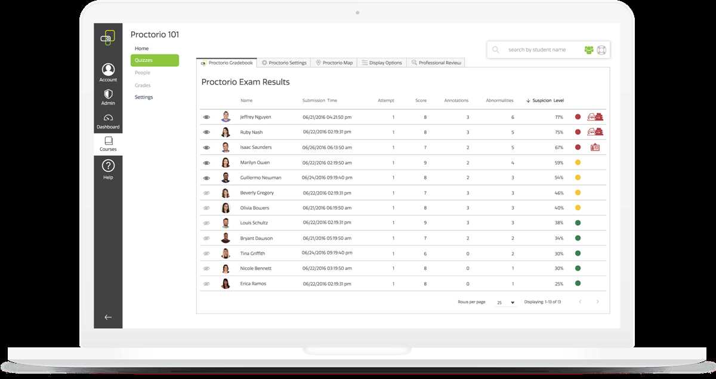Screen dimensions: 716x379
Task: Open Marilyn Owen's name entry
Action: point(255,162)
